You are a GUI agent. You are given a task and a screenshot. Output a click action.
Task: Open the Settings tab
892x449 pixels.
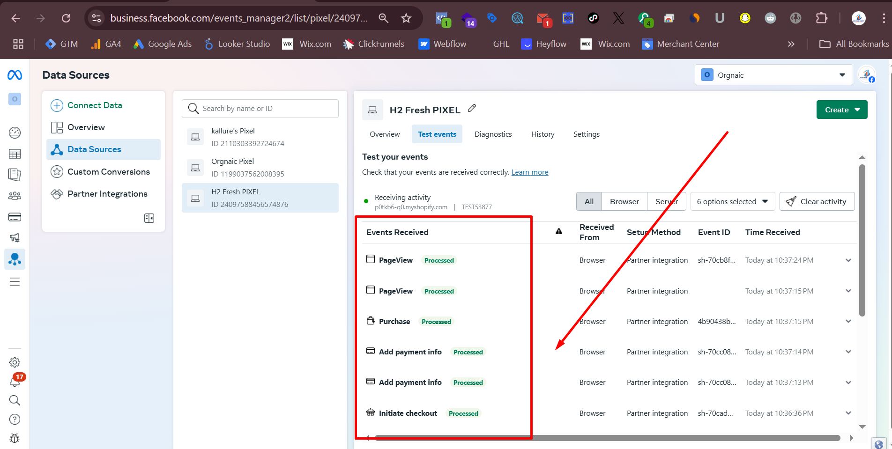[x=586, y=134]
